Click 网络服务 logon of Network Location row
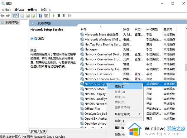The width and height of the screenshot is (187, 138). pyautogui.click(x=169, y=79)
